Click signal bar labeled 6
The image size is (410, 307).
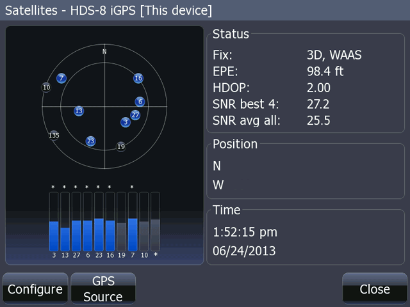[88, 222]
